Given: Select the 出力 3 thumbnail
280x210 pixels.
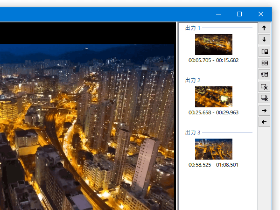Looking at the screenshot, I should (214, 149).
